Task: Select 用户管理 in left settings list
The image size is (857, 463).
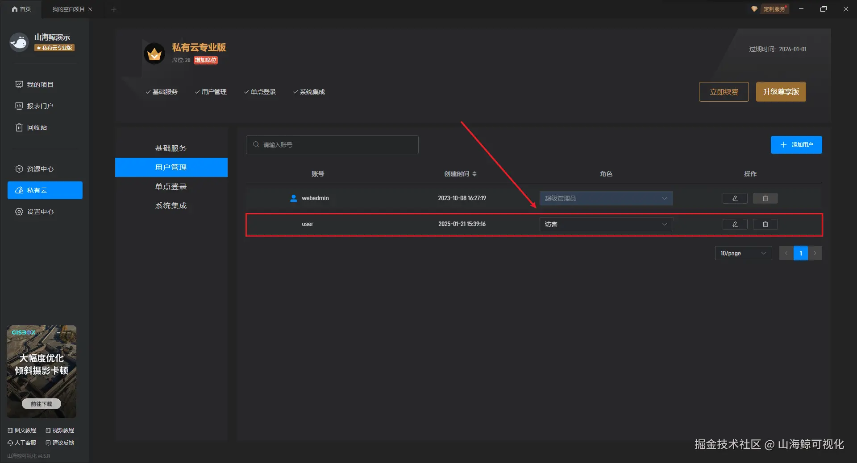Action: coord(171,167)
